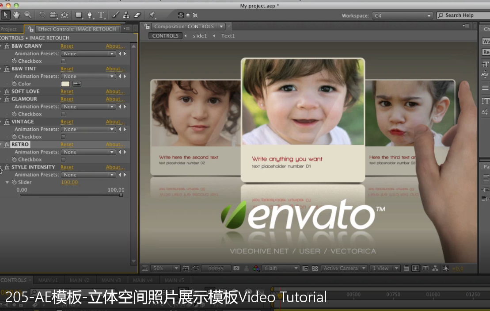The width and height of the screenshot is (490, 311).
Task: Toggle the STYLE INTENSITY Slider stopwatch
Action: click(x=14, y=182)
